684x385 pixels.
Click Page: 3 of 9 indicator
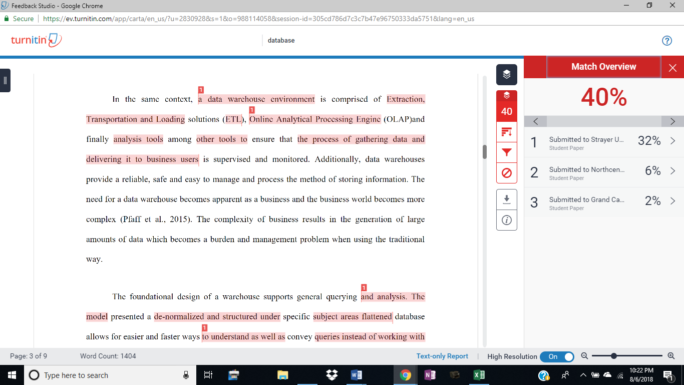(x=29, y=356)
